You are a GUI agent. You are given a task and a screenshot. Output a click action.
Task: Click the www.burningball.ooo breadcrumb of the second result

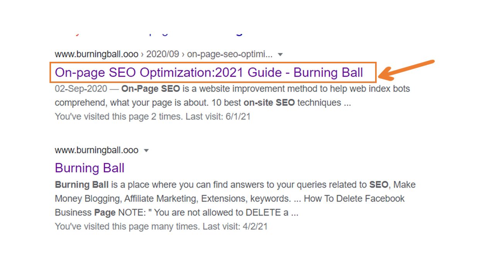coord(96,150)
